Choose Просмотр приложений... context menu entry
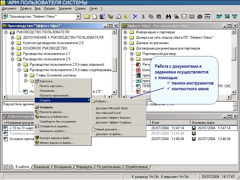The height and width of the screenshot is (180, 240). pos(63,95)
